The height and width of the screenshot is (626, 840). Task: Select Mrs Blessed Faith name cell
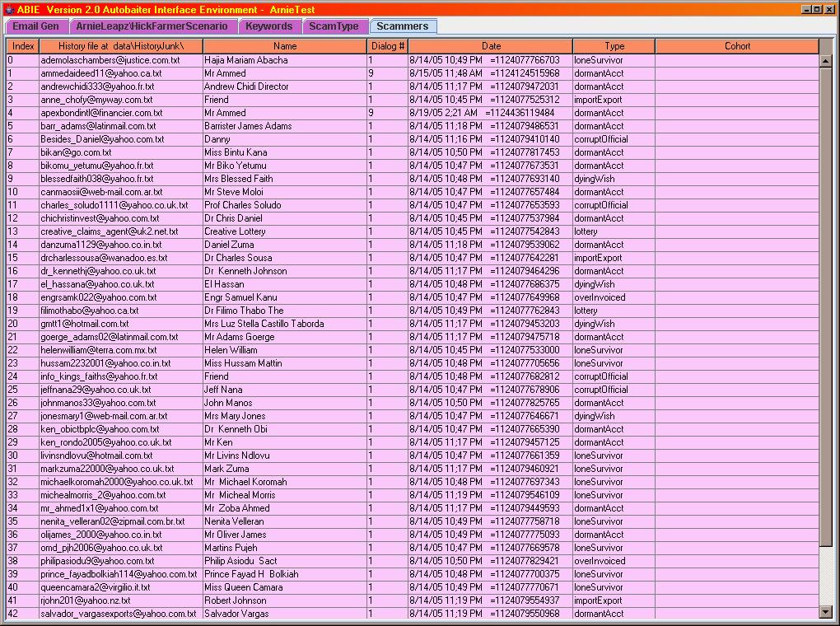click(x=285, y=179)
